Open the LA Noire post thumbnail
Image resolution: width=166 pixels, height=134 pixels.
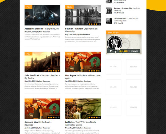click(83, 109)
